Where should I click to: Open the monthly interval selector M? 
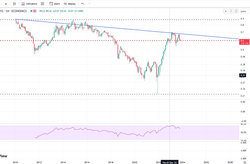[x=6, y=4]
